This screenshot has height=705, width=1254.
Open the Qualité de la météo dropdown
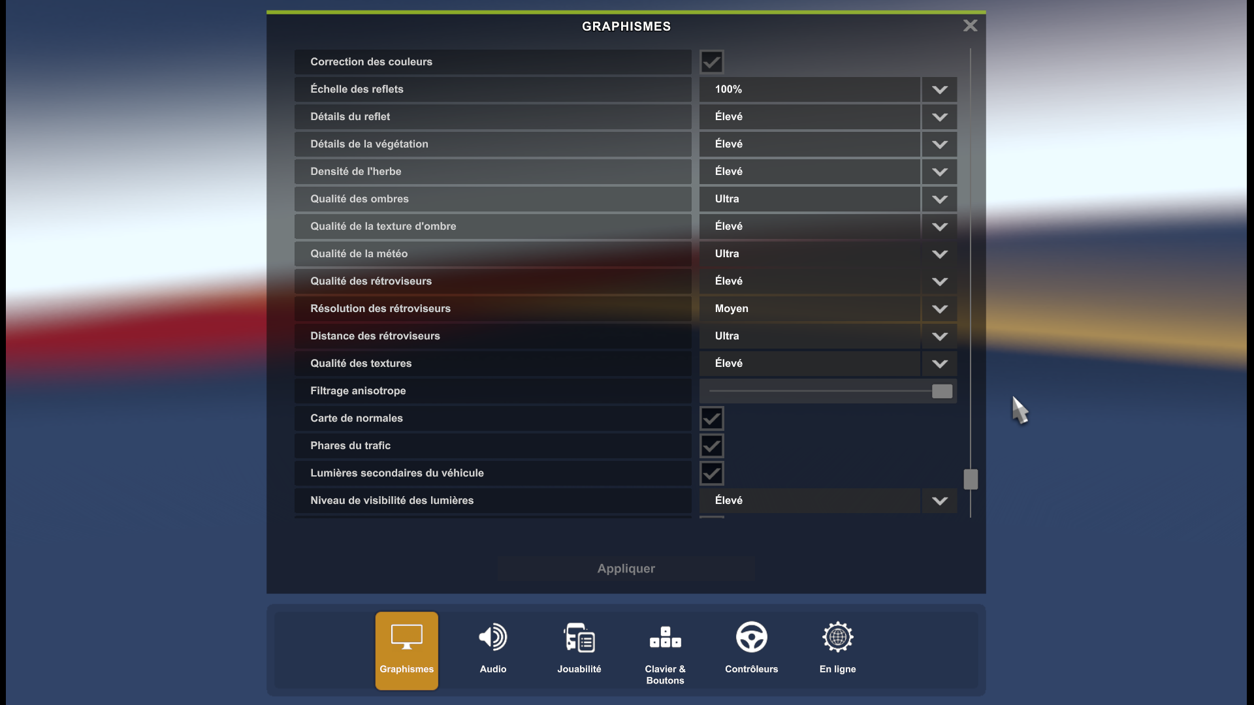point(939,254)
